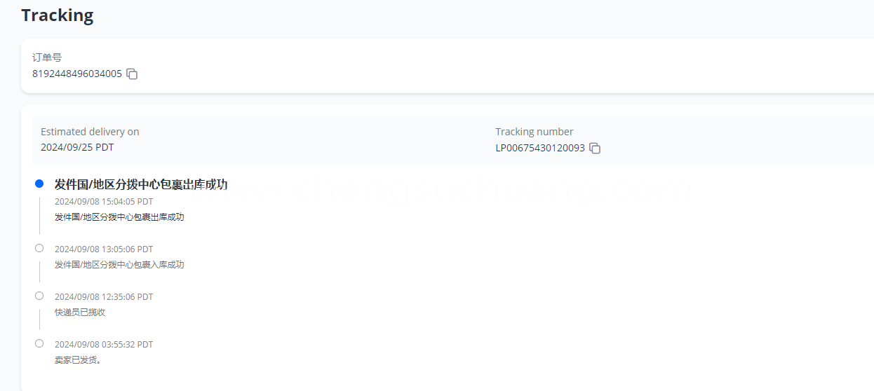Viewport: 874px width, 391px height.
Task: Click the 13:05:06 timeline marker circle
Action: 39,248
